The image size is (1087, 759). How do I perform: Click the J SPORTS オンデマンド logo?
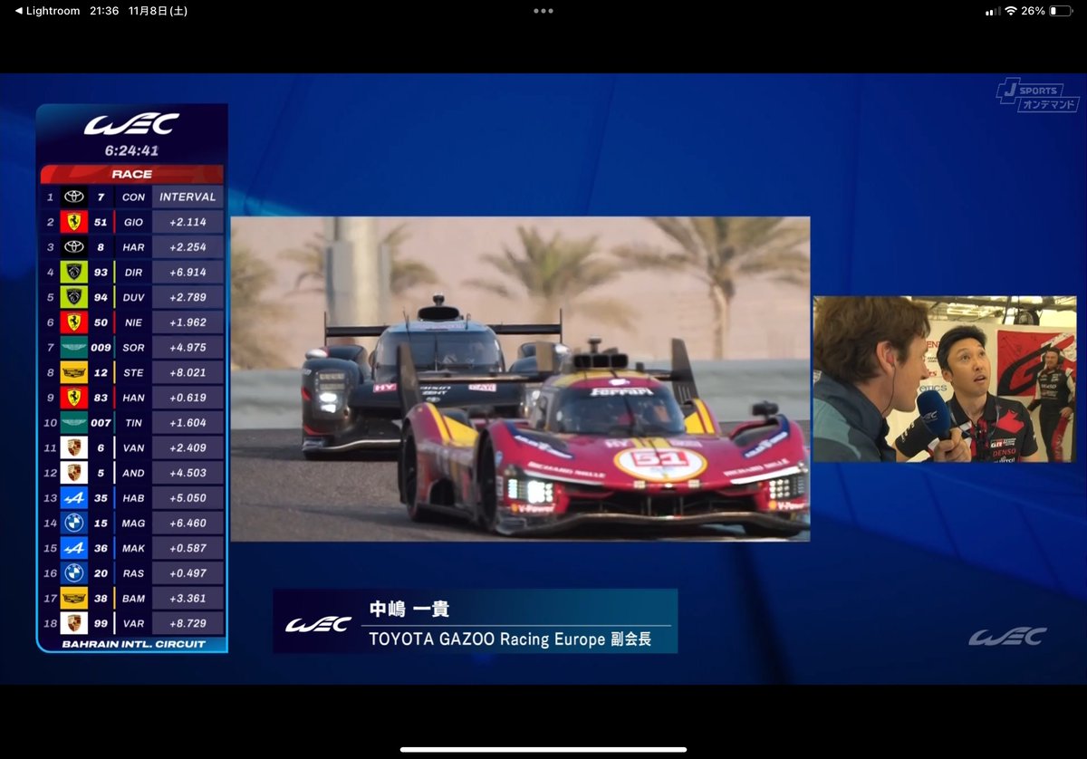[1037, 95]
